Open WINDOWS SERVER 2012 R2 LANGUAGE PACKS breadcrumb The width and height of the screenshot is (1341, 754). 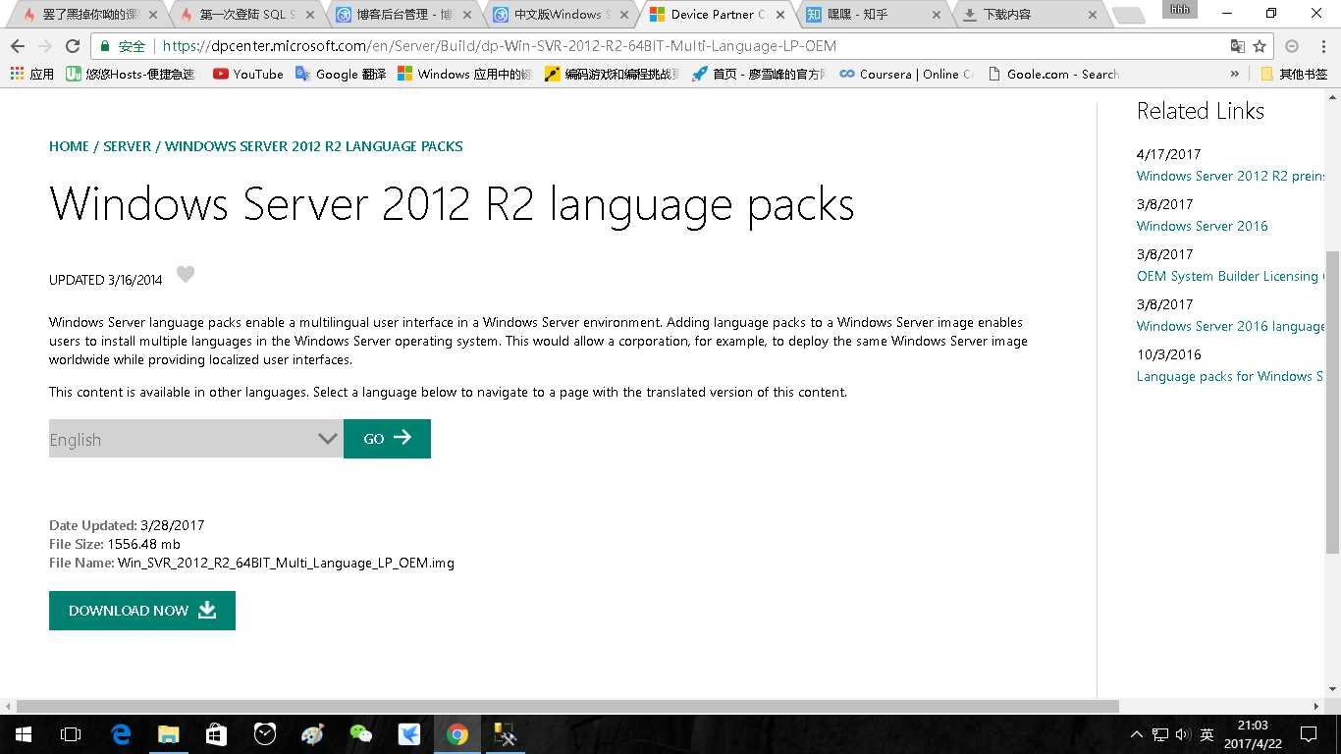coord(314,146)
